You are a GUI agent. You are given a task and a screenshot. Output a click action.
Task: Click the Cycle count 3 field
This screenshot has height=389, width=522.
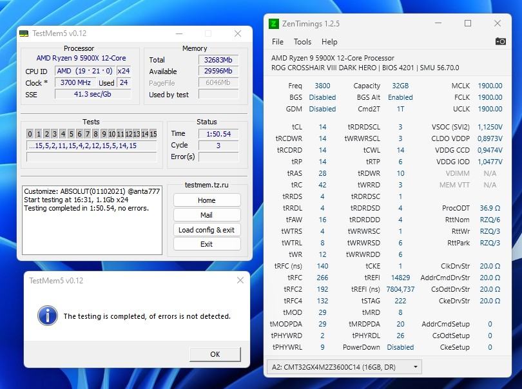tap(218, 146)
